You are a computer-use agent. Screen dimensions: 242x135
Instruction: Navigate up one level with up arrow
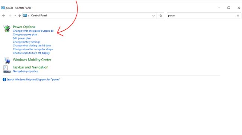coord(20,16)
